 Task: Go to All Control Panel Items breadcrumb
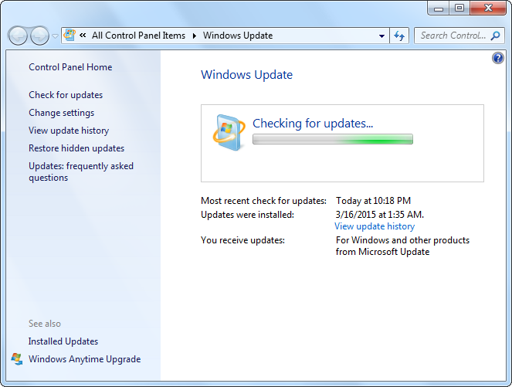pyautogui.click(x=138, y=36)
